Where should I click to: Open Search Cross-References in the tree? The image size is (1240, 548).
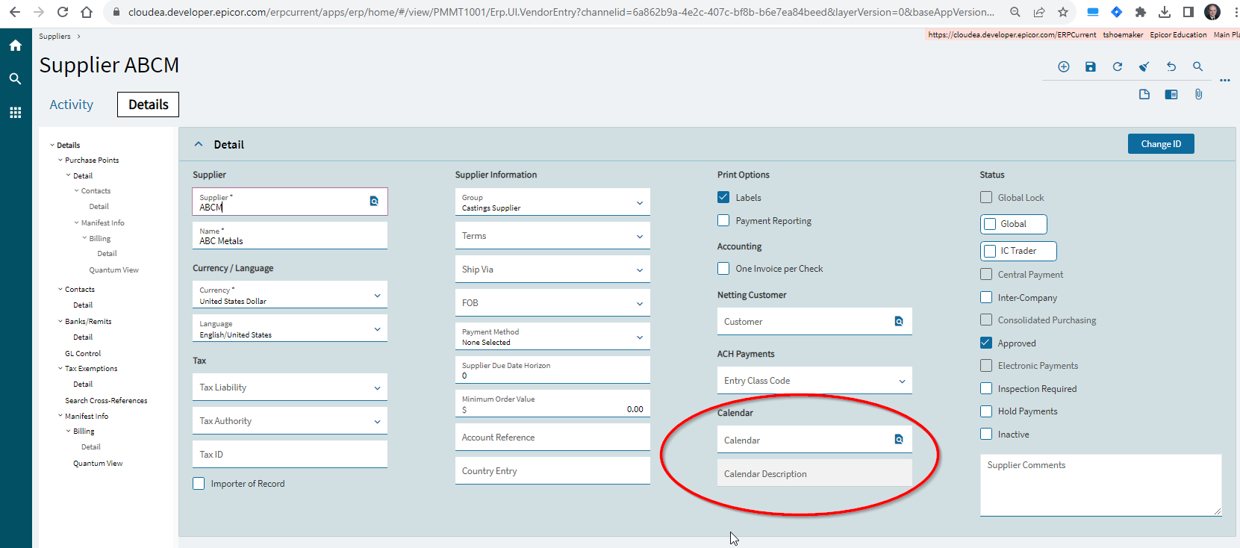click(x=106, y=400)
